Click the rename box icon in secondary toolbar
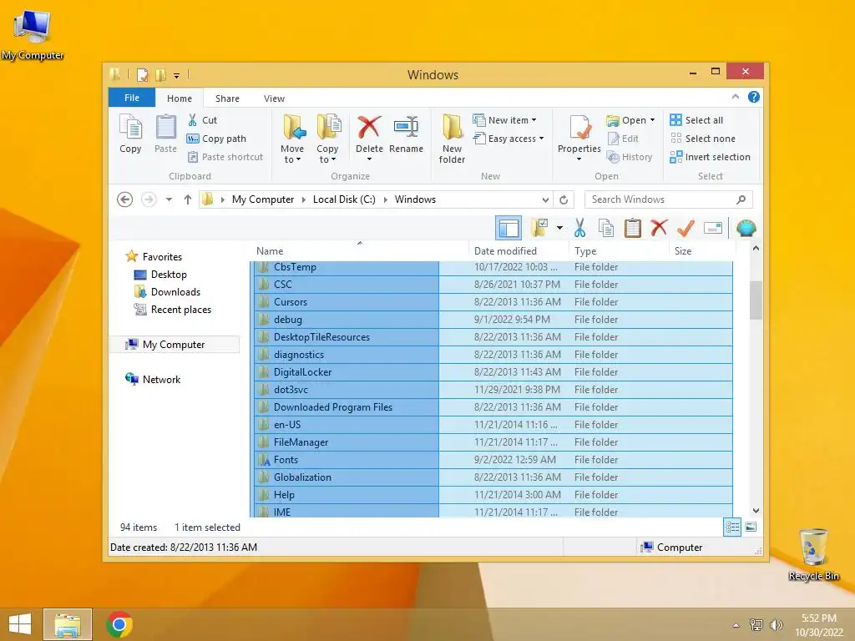 (x=713, y=228)
